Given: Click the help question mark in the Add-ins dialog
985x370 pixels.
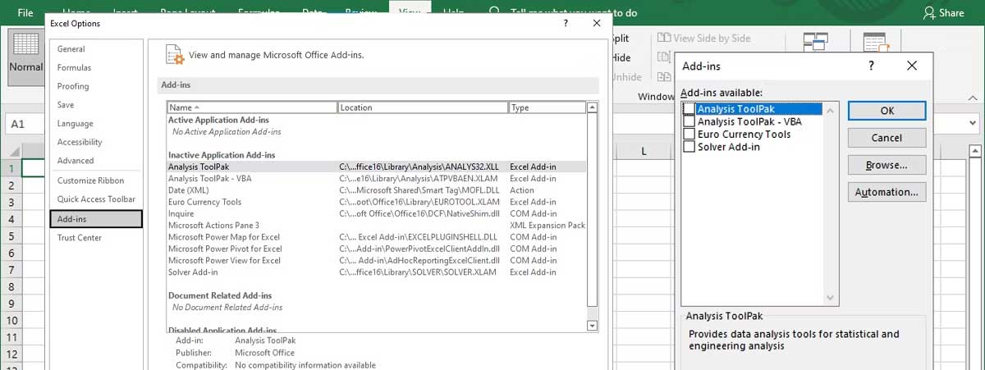Looking at the screenshot, I should pyautogui.click(x=871, y=66).
